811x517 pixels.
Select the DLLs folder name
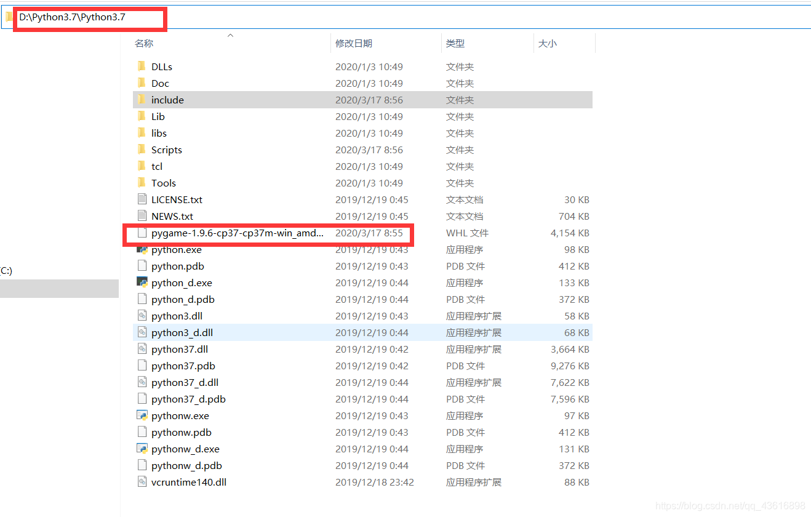point(162,66)
